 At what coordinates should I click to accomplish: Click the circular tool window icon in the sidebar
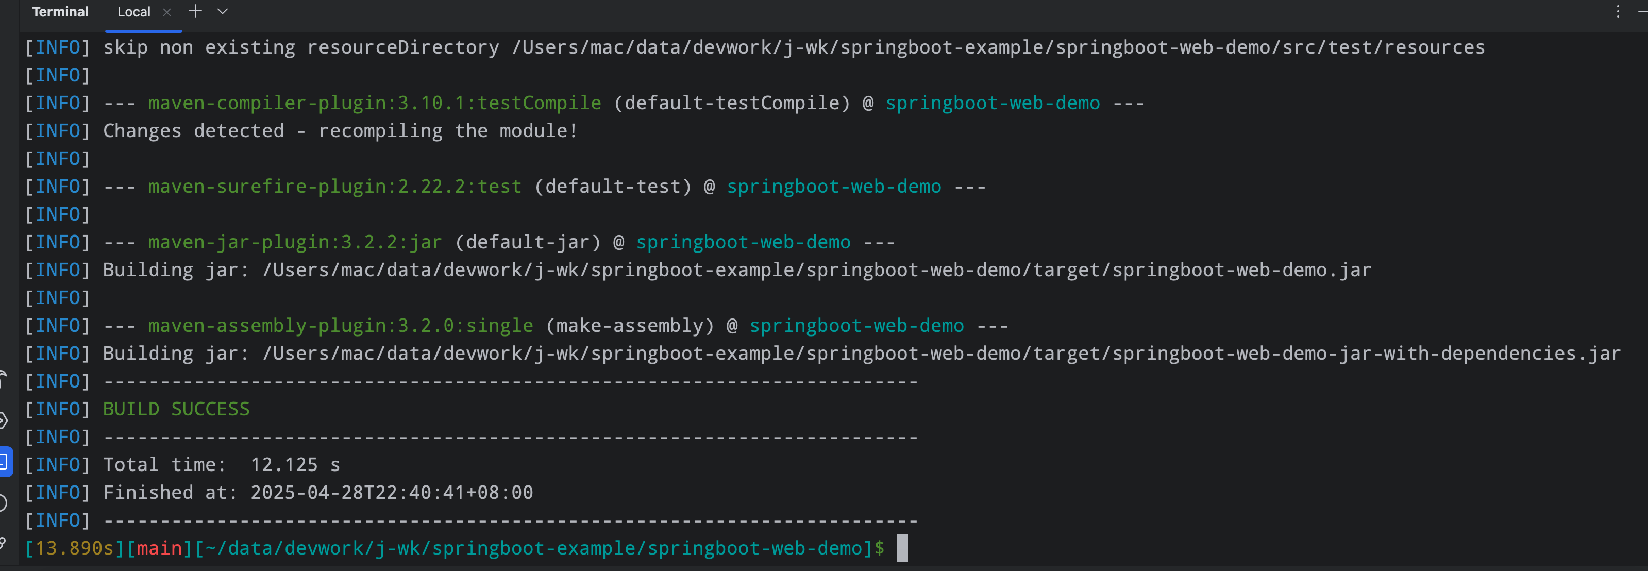(3, 502)
